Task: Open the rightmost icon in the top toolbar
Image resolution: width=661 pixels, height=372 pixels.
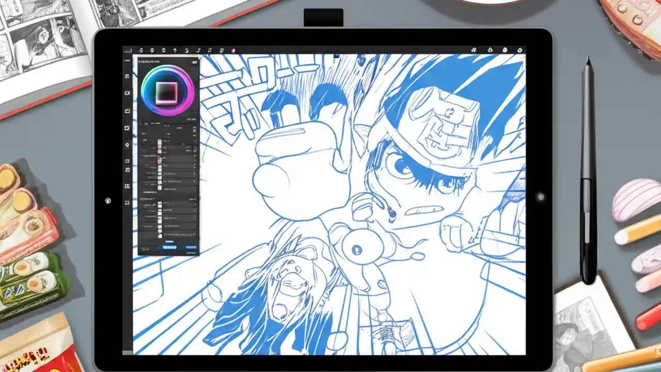Action: 520,51
